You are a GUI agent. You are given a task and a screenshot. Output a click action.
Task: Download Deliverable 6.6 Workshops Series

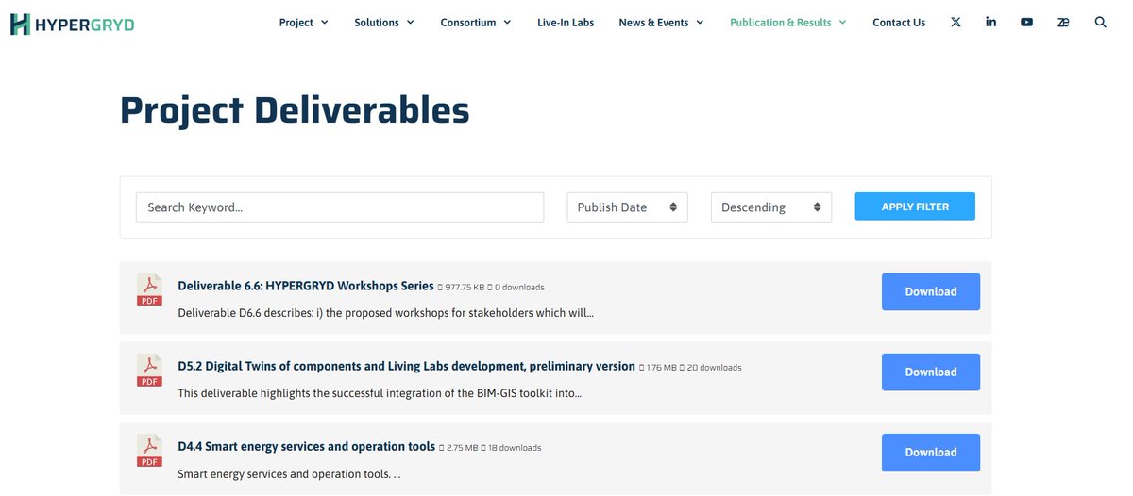931,291
